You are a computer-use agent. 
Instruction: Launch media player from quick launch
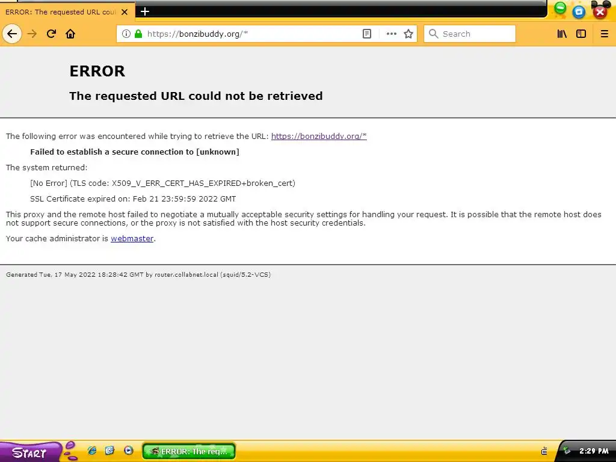click(x=129, y=451)
